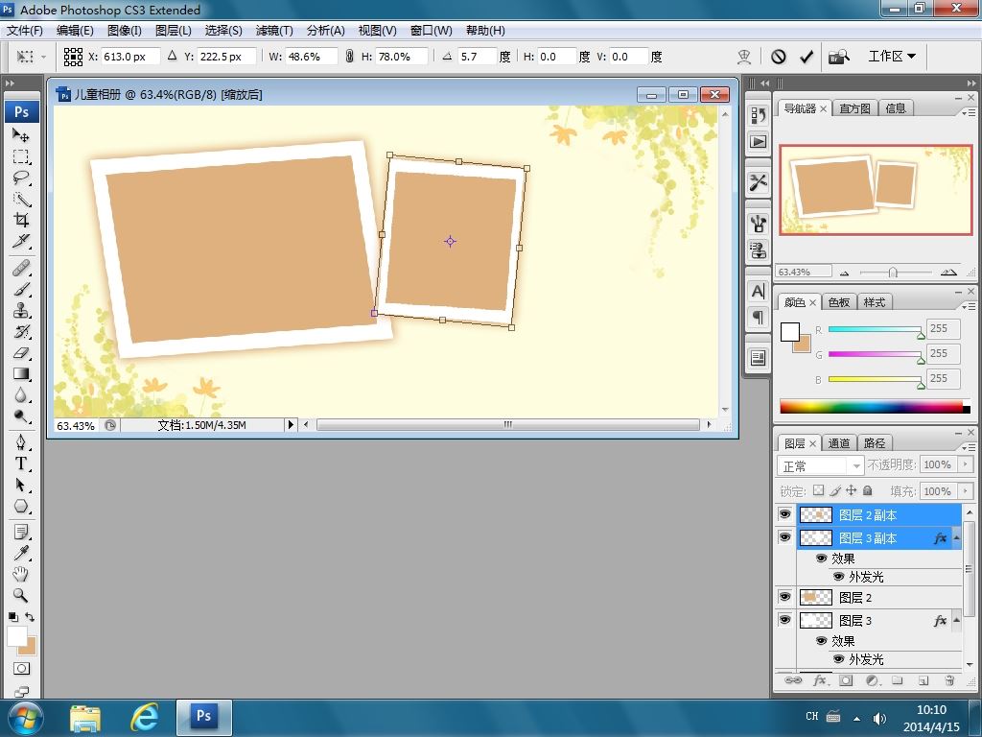
Task: Choose the Gradient tool
Action: coord(21,374)
